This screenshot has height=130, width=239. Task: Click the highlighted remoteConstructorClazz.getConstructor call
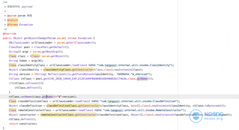(x=68, y=115)
